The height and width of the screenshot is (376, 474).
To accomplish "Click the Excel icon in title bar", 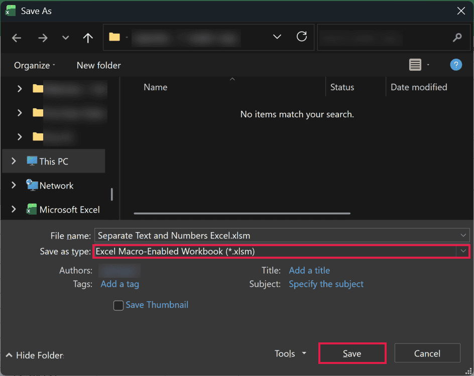I will 10,11.
